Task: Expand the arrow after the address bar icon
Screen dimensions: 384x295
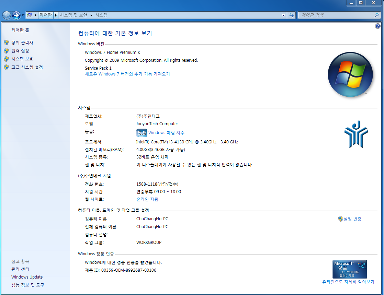Action: click(35, 15)
